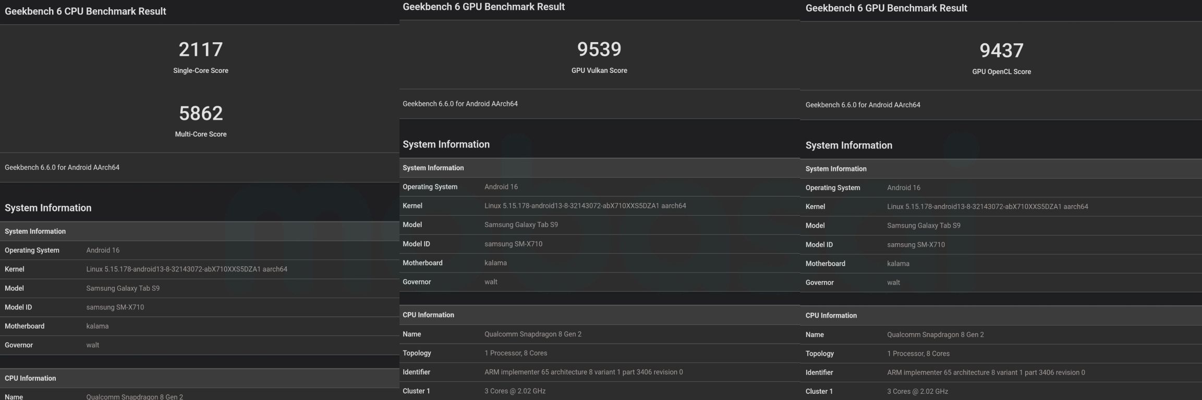
Task: Select kalama value in OpenCL panel
Action: click(898, 264)
